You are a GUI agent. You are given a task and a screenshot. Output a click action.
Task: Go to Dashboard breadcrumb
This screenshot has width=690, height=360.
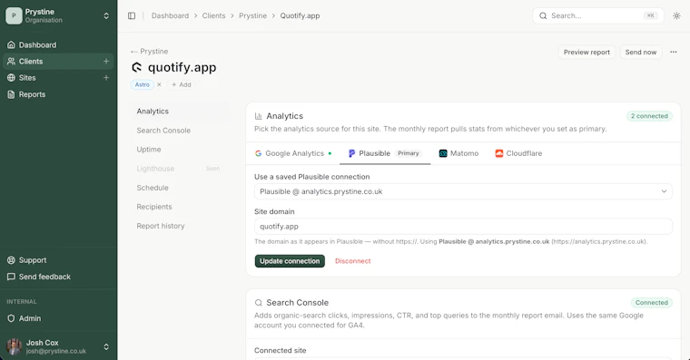click(170, 15)
